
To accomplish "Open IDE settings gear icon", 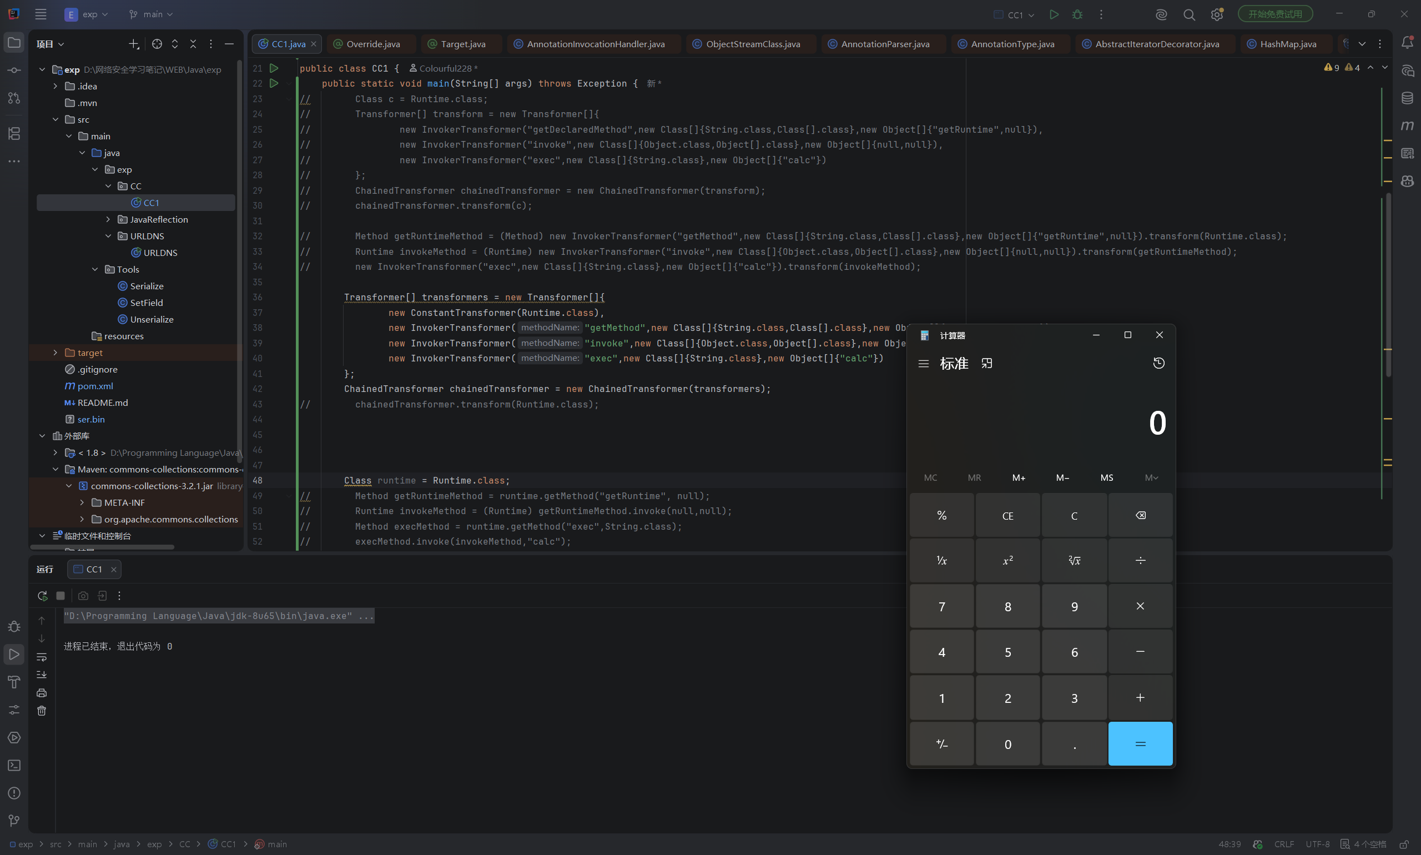I will pyautogui.click(x=1217, y=14).
